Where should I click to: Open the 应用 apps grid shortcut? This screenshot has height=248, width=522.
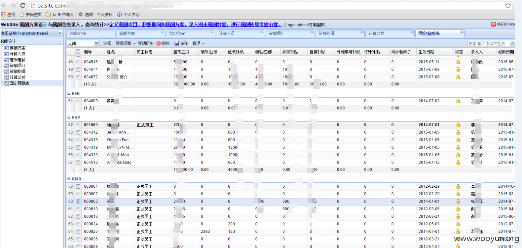(x=8, y=15)
